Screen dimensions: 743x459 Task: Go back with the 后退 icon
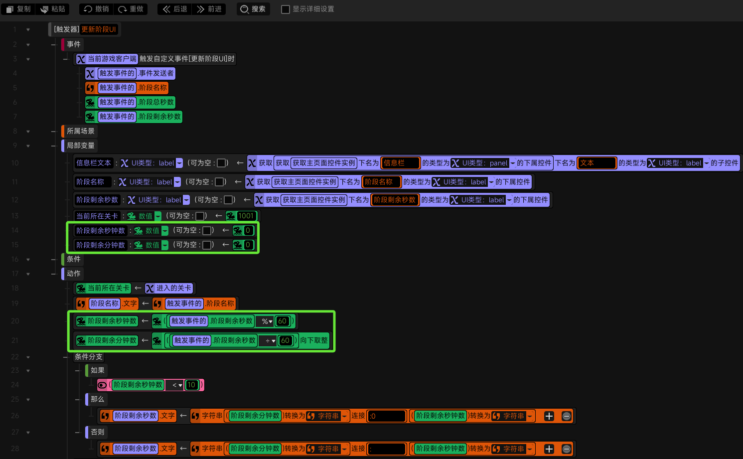pos(166,9)
